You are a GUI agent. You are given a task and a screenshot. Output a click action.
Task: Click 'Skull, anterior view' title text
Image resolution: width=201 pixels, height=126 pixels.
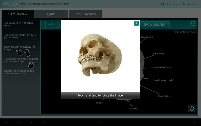coord(184,32)
